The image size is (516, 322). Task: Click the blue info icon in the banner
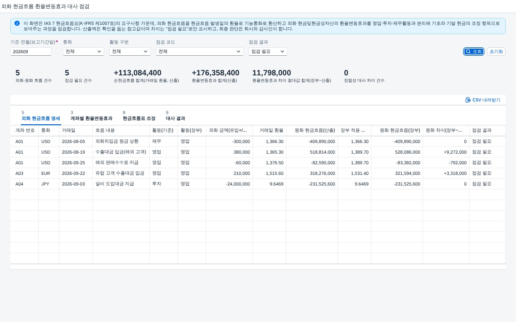click(17, 23)
